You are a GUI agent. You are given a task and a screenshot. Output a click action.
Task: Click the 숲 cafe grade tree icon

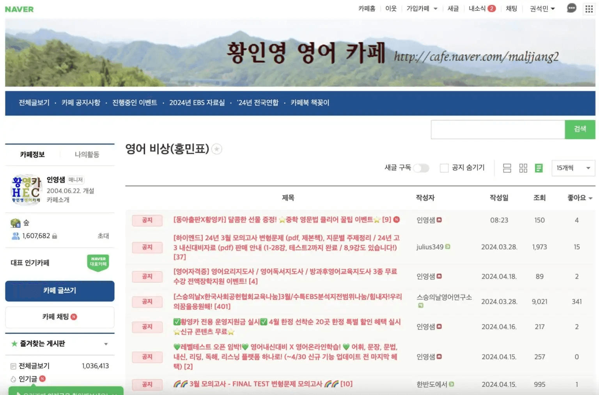(16, 223)
